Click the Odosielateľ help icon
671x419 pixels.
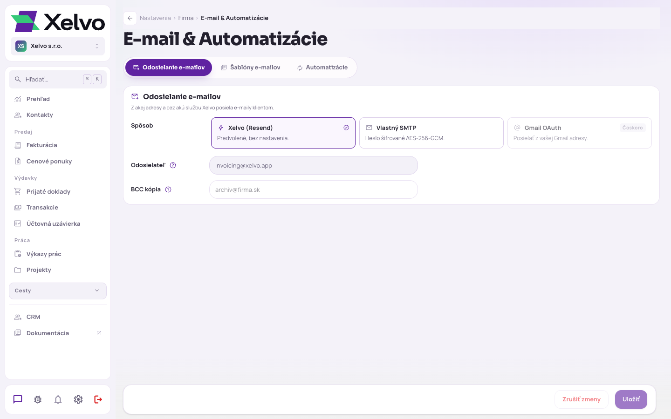pos(173,165)
